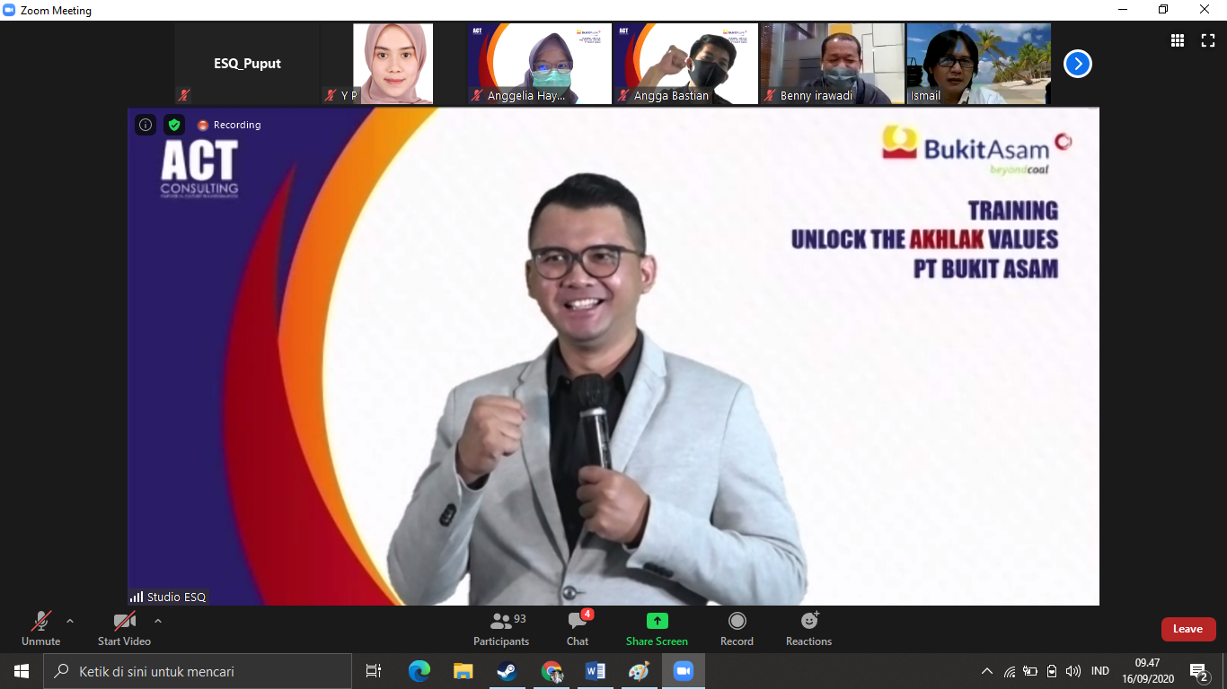The image size is (1227, 689).
Task: Enter full screen mode
Action: 1208,40
